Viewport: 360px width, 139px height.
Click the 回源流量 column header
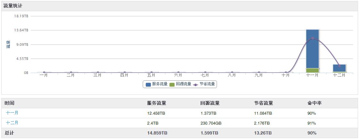pyautogui.click(x=210, y=103)
